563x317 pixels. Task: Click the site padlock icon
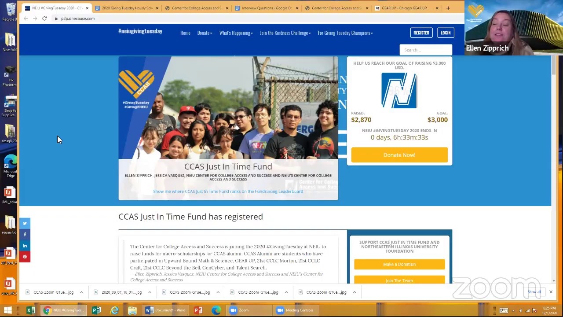pos(56,18)
